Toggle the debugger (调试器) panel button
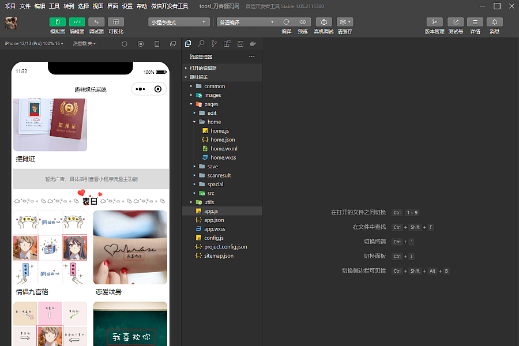519x346 pixels. tap(96, 22)
